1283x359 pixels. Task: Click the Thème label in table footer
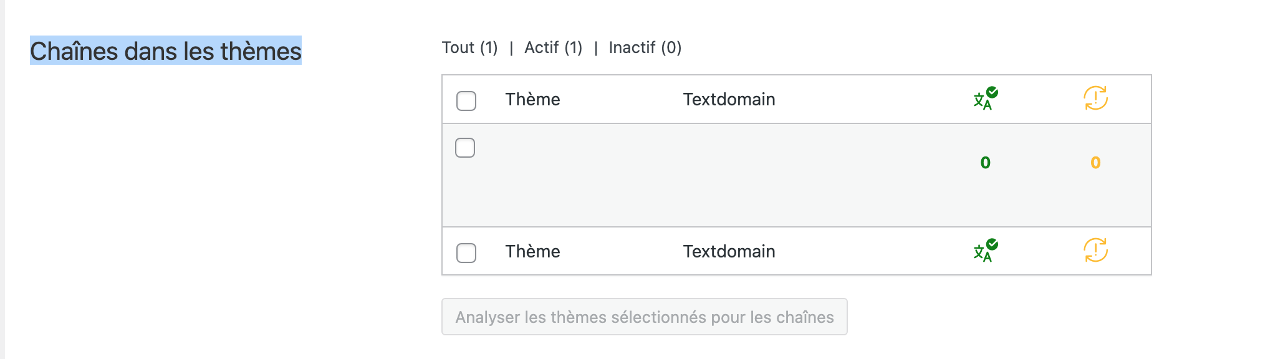point(532,251)
